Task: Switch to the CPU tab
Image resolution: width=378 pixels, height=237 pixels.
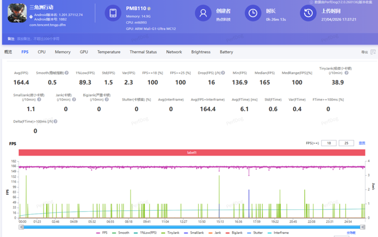Action: tap(41, 52)
